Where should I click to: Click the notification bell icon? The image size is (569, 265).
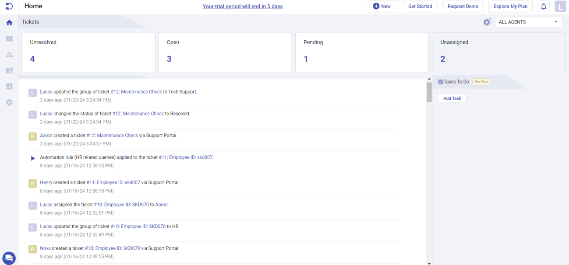tap(544, 7)
